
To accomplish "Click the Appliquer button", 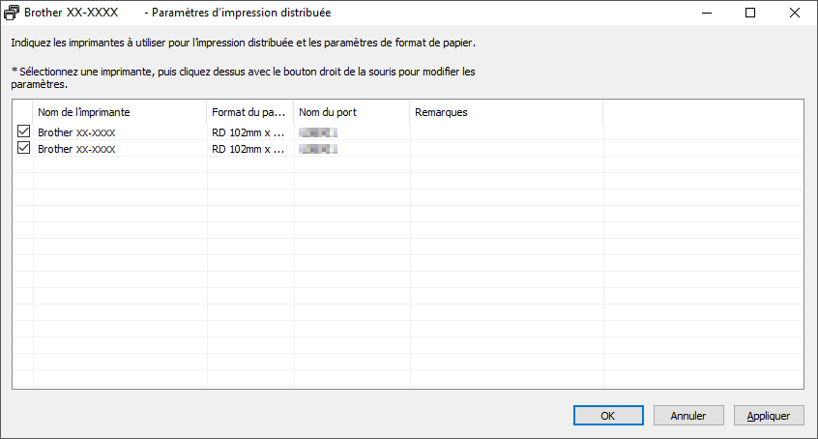I will pos(769,416).
